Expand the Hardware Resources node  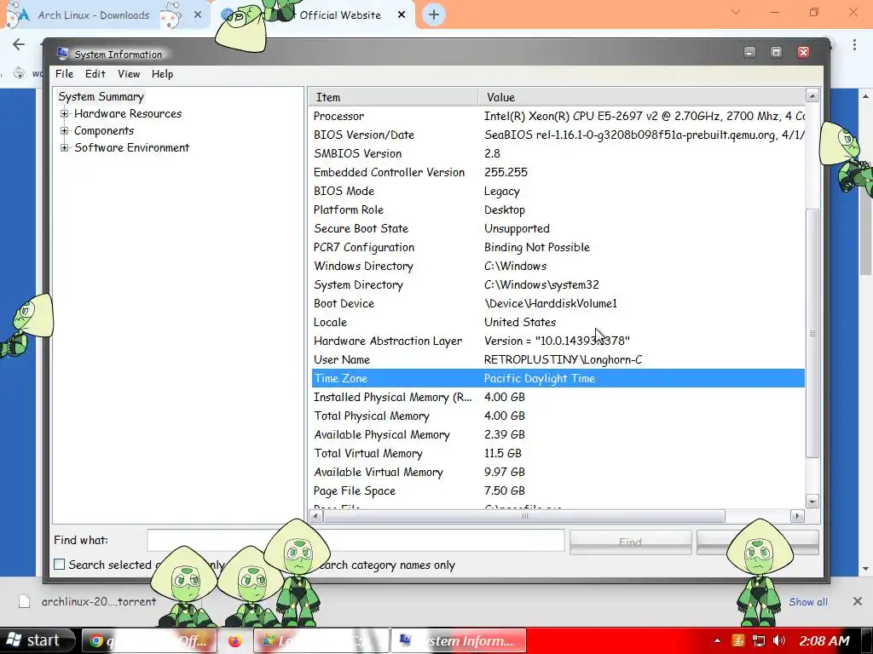[65, 114]
